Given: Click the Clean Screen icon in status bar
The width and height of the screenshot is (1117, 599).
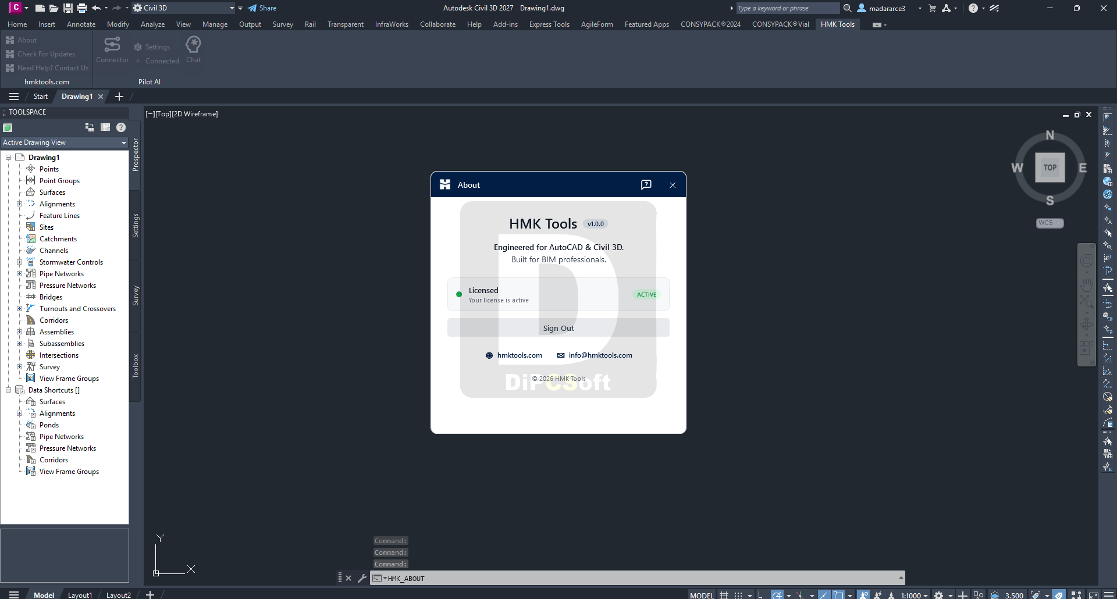Looking at the screenshot, I should (1094, 595).
